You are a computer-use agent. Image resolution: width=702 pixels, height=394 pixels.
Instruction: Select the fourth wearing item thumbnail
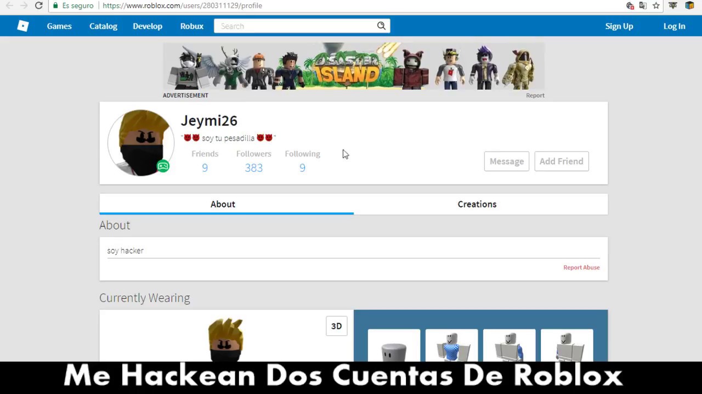click(567, 345)
